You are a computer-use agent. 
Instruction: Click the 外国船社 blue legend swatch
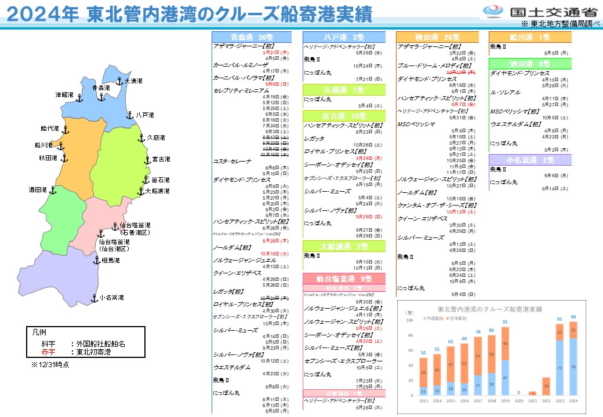424,319
